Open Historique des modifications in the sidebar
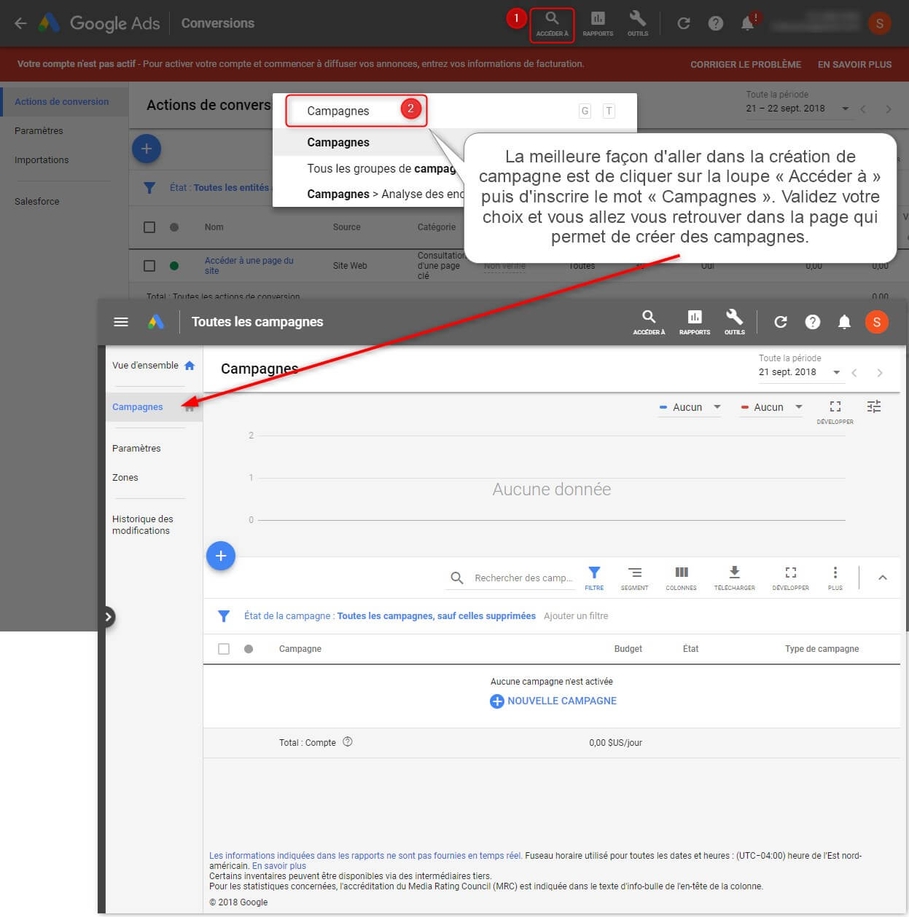Image resolution: width=909 pixels, height=917 pixels. pyautogui.click(x=143, y=525)
